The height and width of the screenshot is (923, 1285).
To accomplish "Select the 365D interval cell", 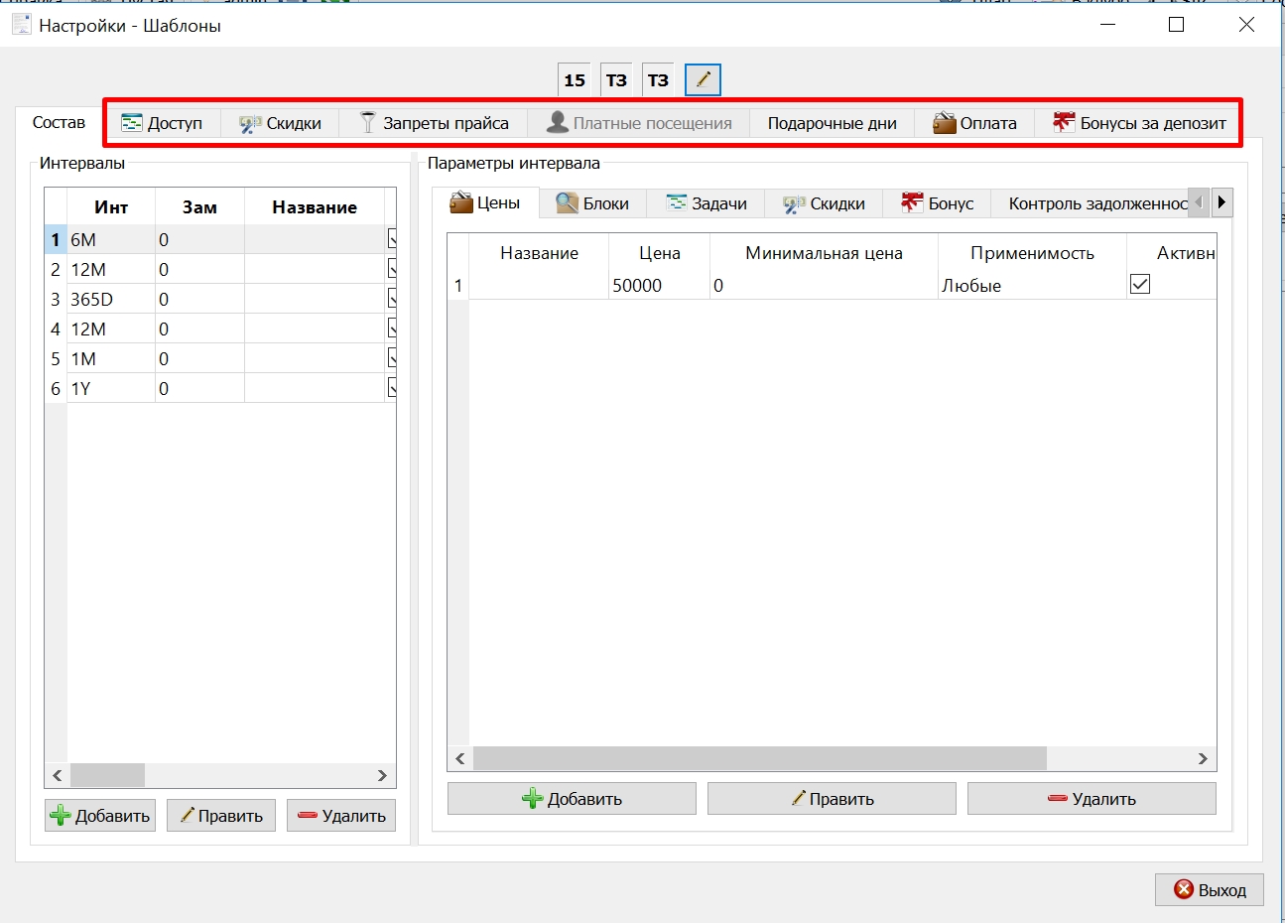I will [111, 299].
